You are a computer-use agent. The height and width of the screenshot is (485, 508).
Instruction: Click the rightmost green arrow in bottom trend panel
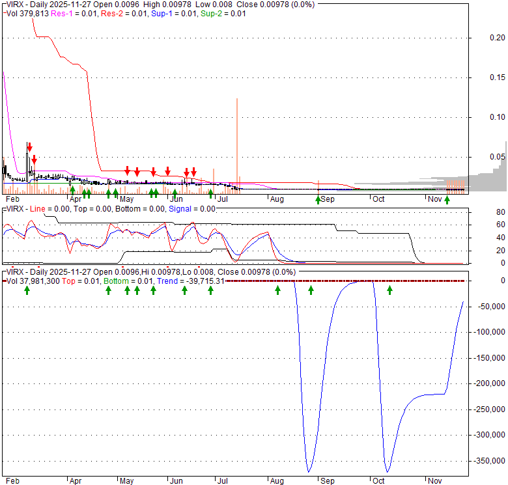[390, 290]
